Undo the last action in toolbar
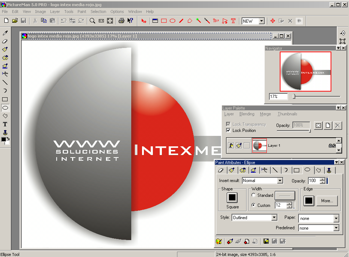This screenshot has height=257, width=349. [64, 21]
